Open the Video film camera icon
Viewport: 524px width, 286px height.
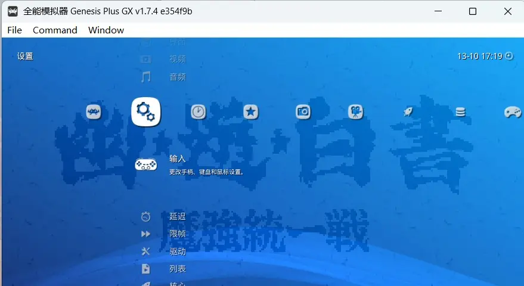pyautogui.click(x=355, y=112)
